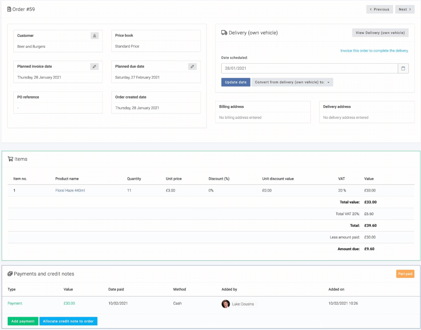
Task: Edit the Planned due date with pencil icon
Action: coord(192,66)
